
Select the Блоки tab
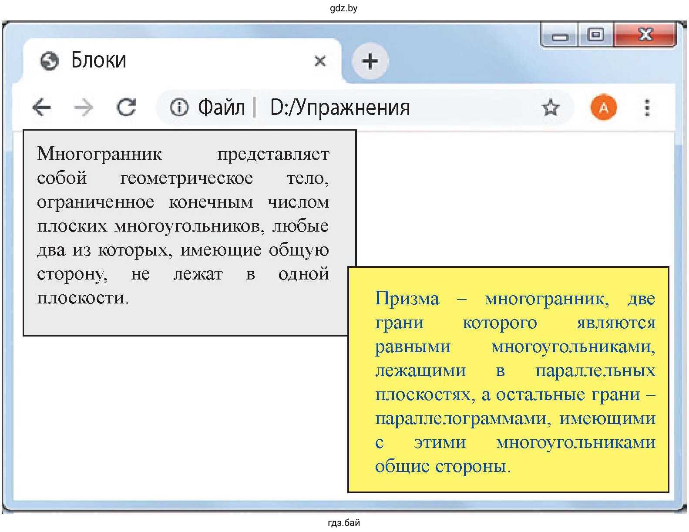tap(174, 60)
